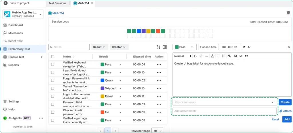The height and width of the screenshot is (133, 293).
Task: Check the Tested Remember Me row checkbox
Action: click(53, 88)
